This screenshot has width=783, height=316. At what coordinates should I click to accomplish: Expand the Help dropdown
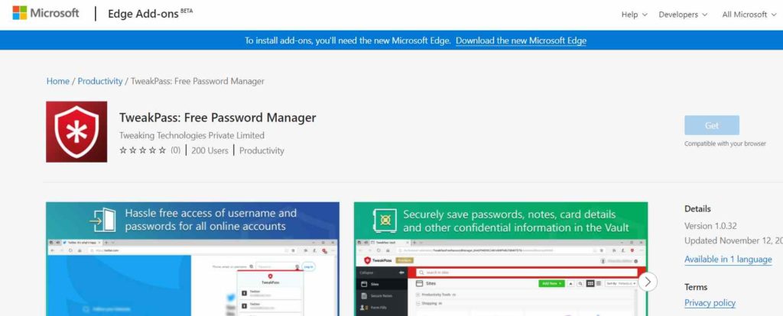(x=634, y=15)
